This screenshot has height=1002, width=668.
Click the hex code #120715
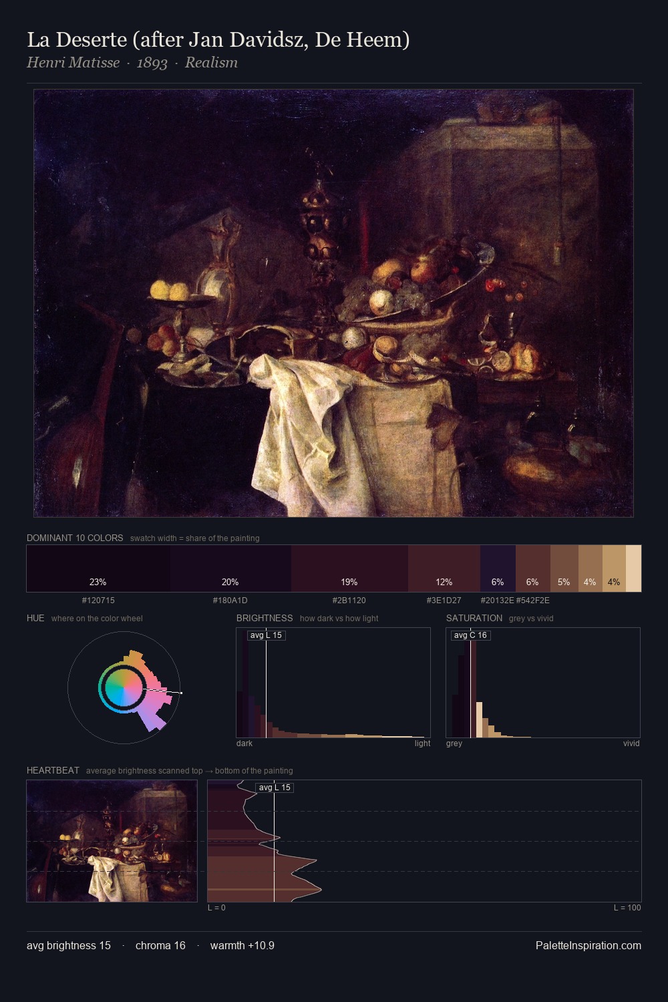pos(98,601)
